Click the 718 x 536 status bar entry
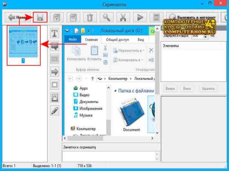The height and width of the screenshot is (171, 229). pyautogui.click(x=84, y=166)
